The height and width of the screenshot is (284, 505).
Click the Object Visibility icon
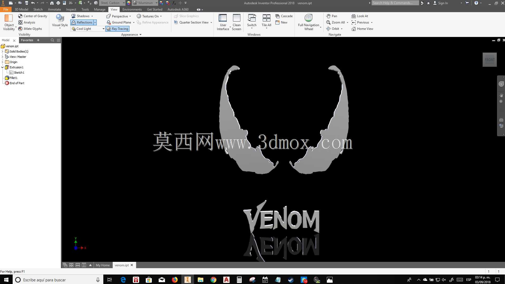pos(9,18)
